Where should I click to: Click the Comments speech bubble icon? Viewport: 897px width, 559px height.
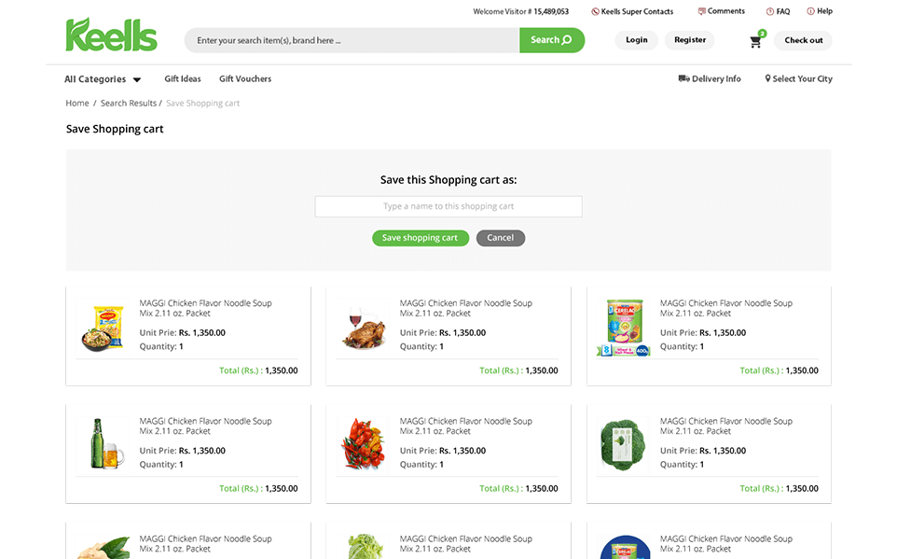(701, 12)
